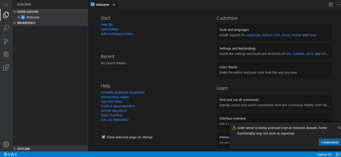Open Printable keyboard cheatsheet link

pos(123,92)
